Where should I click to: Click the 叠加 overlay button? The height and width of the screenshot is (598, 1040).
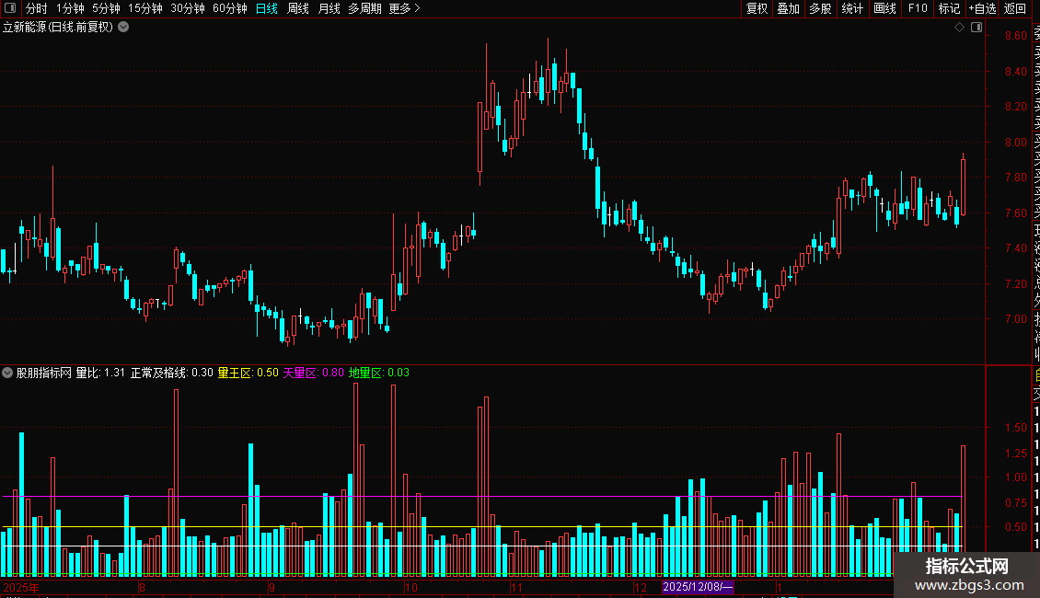[789, 8]
